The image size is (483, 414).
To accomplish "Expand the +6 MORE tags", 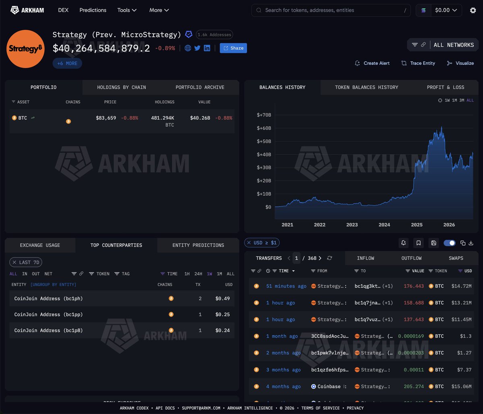I will pos(67,63).
